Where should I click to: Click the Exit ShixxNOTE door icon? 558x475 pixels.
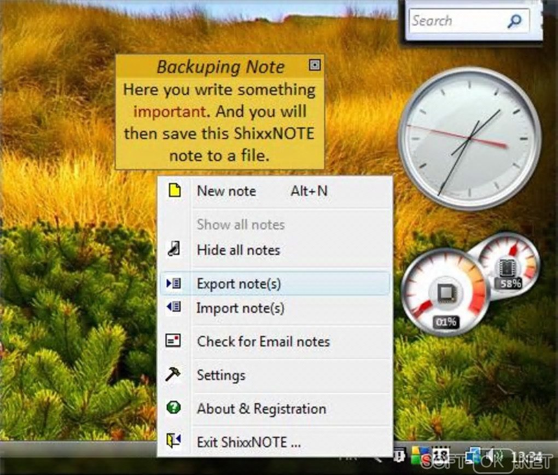pyautogui.click(x=173, y=441)
